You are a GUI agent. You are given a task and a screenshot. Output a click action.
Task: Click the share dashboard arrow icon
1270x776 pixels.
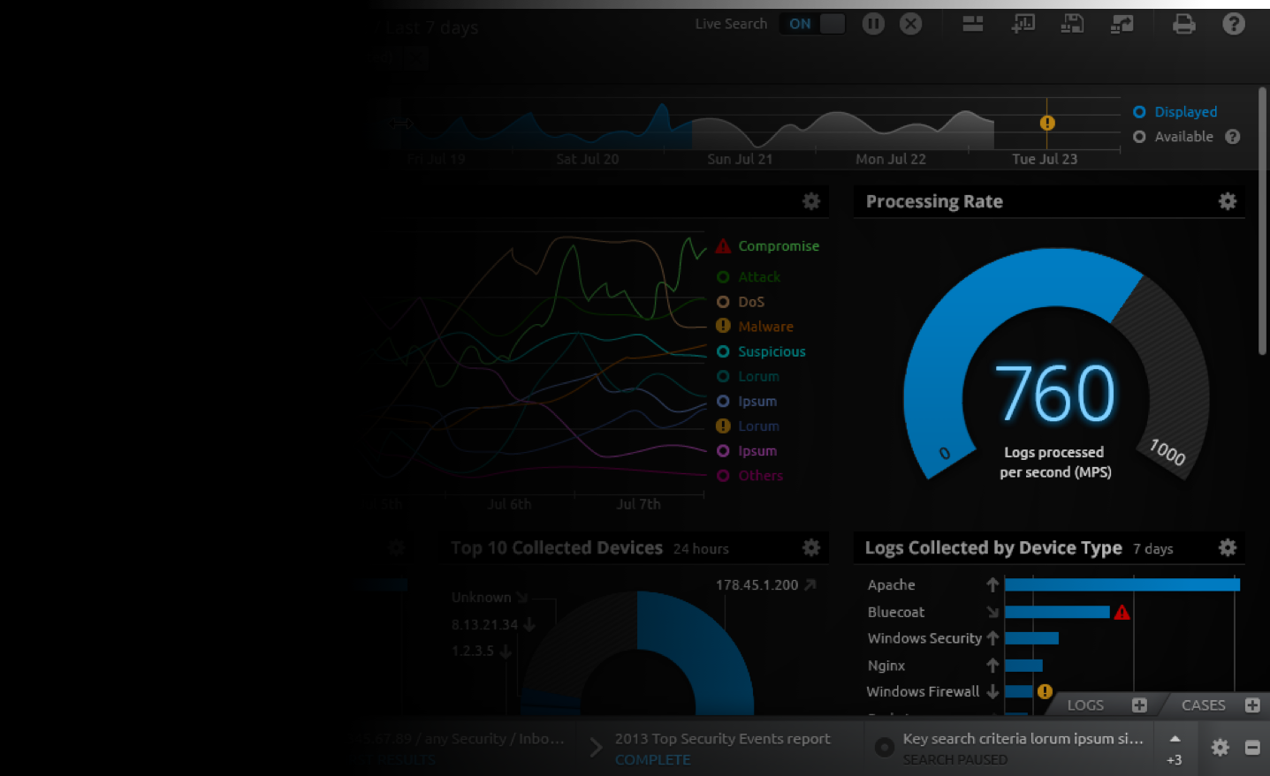[x=1122, y=24]
